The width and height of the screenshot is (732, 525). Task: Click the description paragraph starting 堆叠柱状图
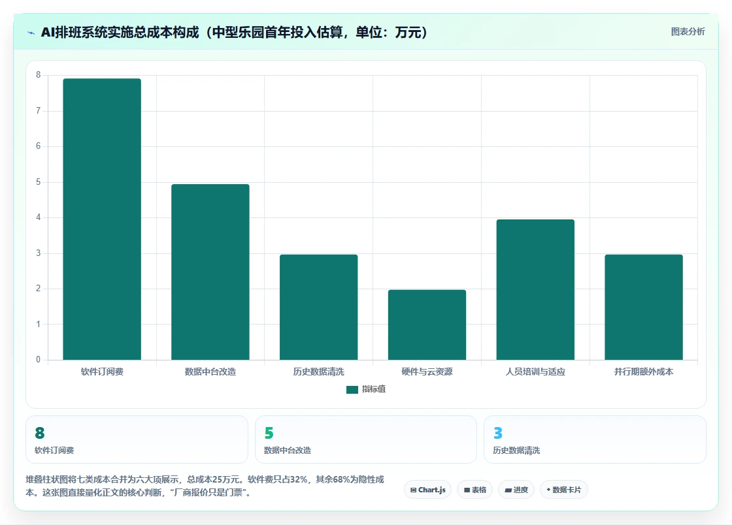205,486
